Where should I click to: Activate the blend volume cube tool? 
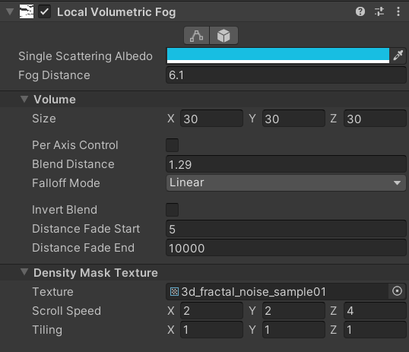(224, 36)
